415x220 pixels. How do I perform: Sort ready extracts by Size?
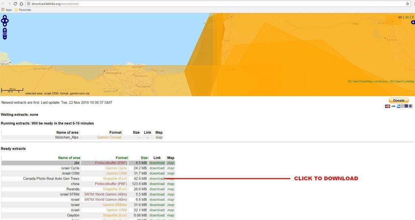[144, 158]
